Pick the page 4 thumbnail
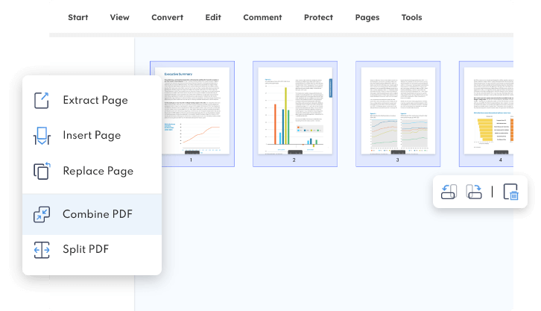541x311 pixels. coord(492,111)
